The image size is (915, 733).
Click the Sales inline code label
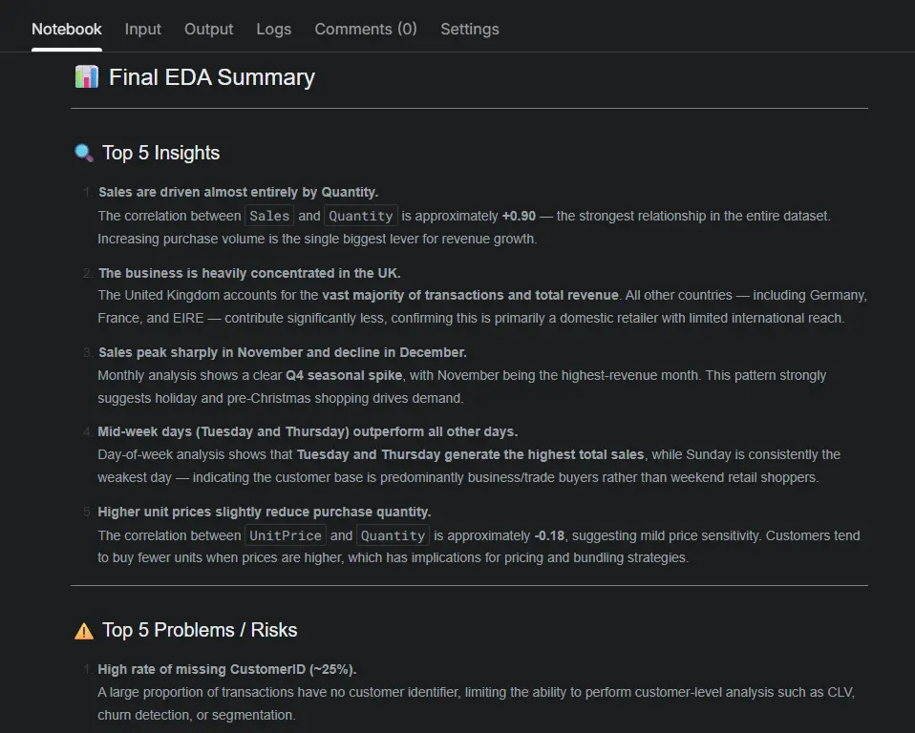coord(269,216)
